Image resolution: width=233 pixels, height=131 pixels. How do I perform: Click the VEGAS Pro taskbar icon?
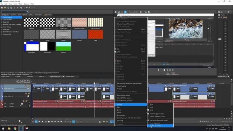(x=21, y=128)
